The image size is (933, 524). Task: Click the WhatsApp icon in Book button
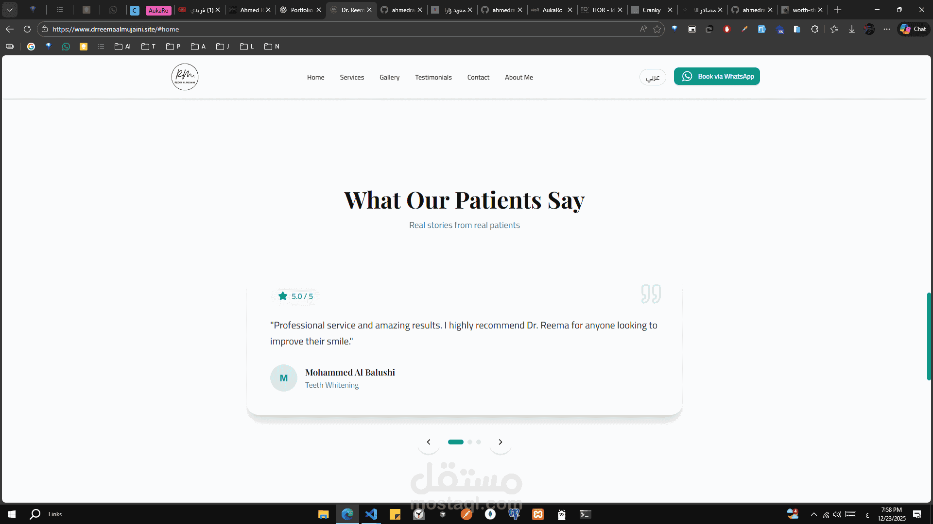coord(687,77)
